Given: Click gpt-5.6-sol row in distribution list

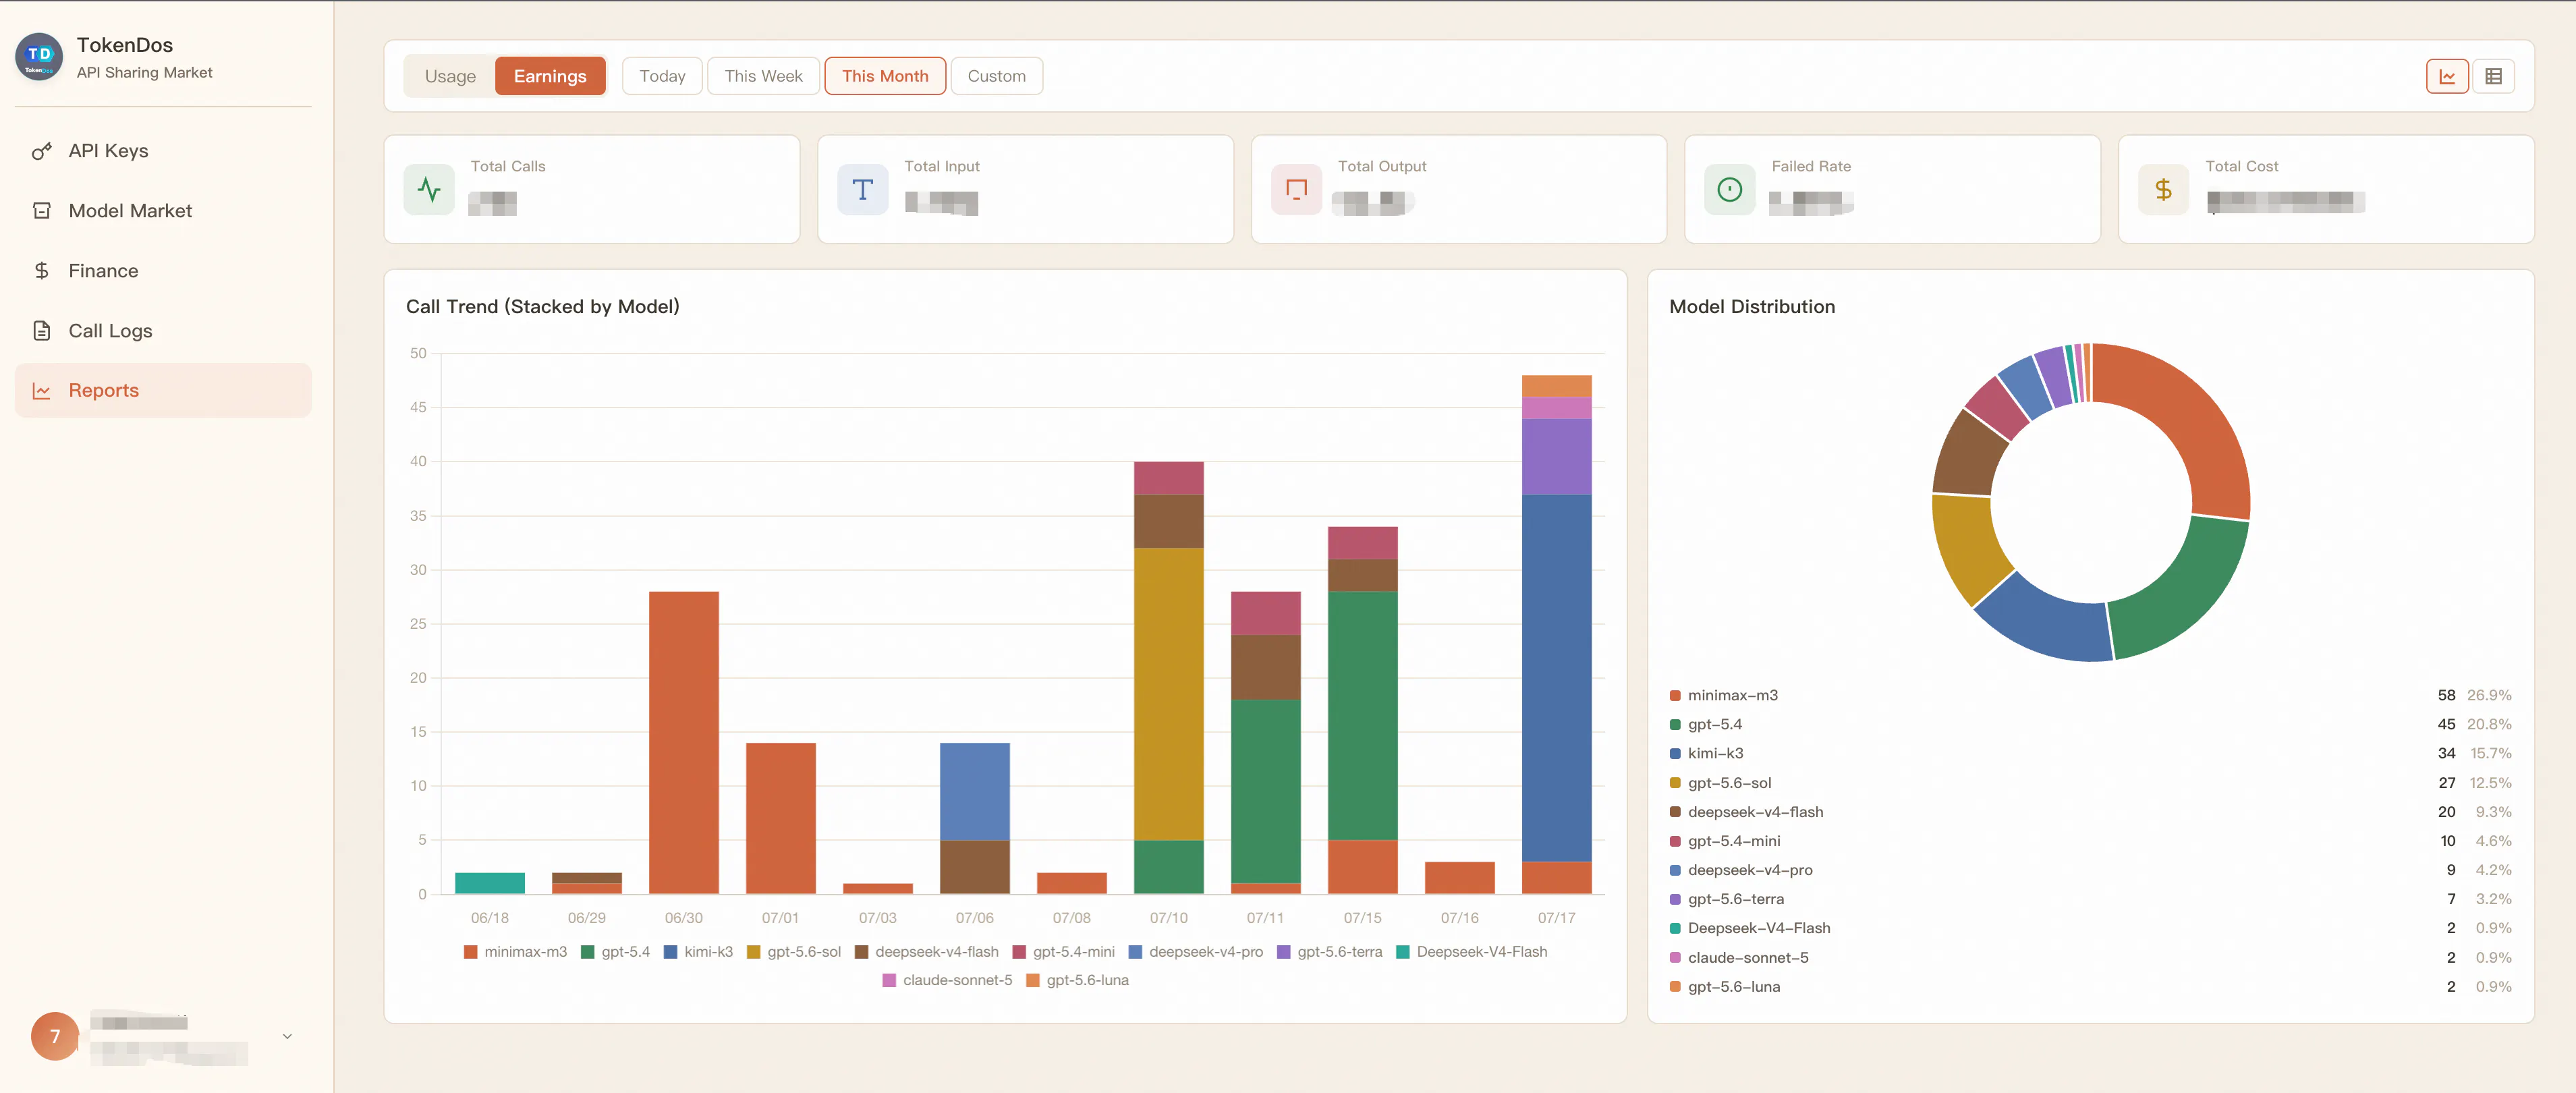Looking at the screenshot, I should [x=2090, y=783].
